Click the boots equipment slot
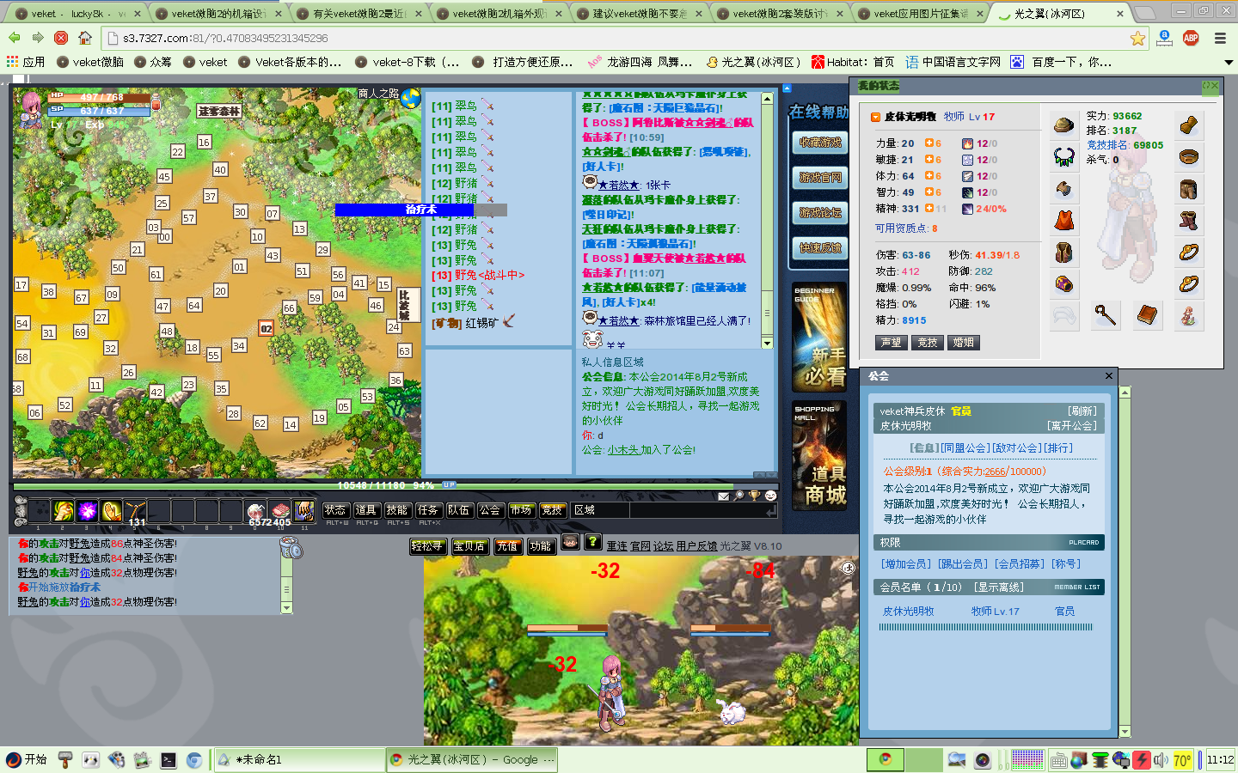 [1189, 221]
